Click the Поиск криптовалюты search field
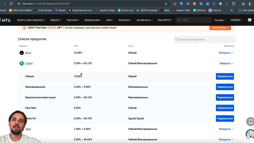Screen dimensions: 254x143 [x=204, y=39]
